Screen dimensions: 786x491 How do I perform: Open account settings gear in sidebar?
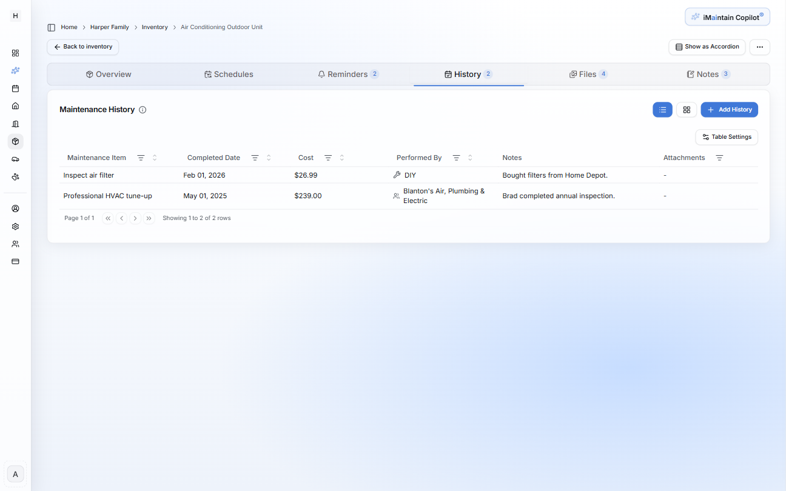(15, 226)
